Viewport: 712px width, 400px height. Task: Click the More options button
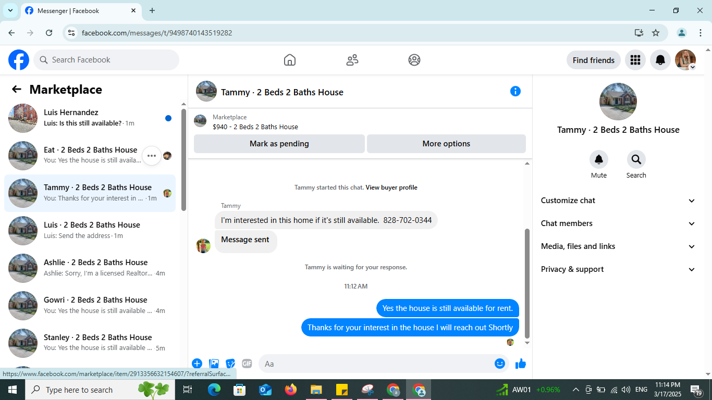click(446, 144)
